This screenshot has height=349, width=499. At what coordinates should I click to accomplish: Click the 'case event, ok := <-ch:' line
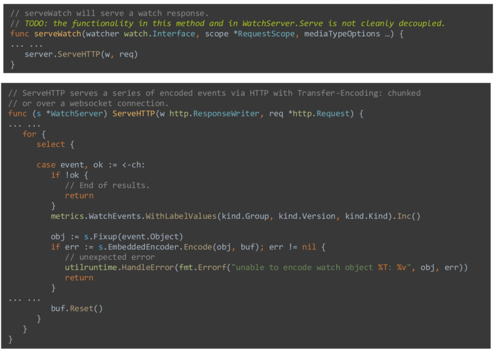click(x=91, y=165)
